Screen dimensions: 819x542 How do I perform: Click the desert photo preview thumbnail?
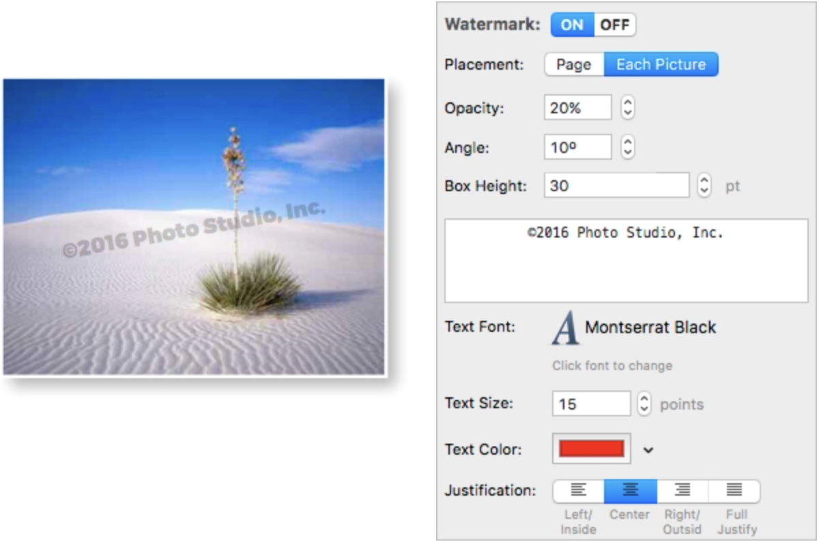click(x=194, y=227)
